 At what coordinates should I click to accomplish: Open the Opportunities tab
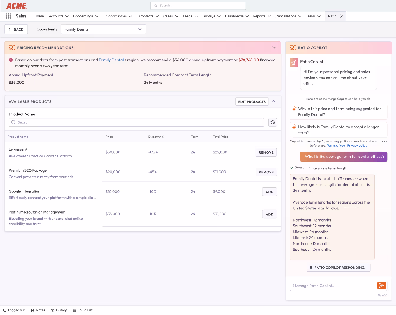pos(116,16)
